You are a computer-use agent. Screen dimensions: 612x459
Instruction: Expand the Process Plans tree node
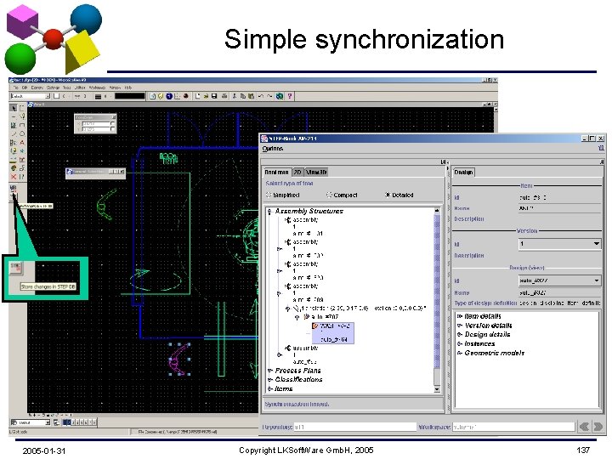click(x=269, y=371)
